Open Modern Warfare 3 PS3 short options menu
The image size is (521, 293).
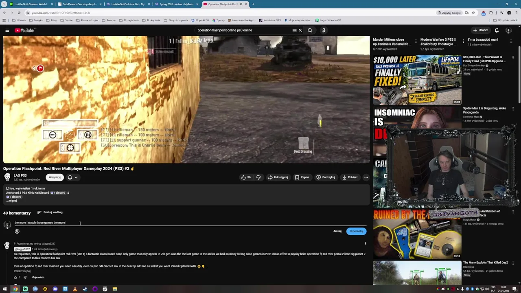pyautogui.click(x=463, y=41)
